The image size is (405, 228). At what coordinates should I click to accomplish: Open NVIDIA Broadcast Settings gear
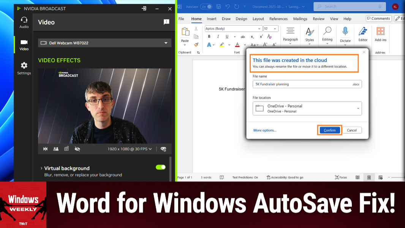24,68
